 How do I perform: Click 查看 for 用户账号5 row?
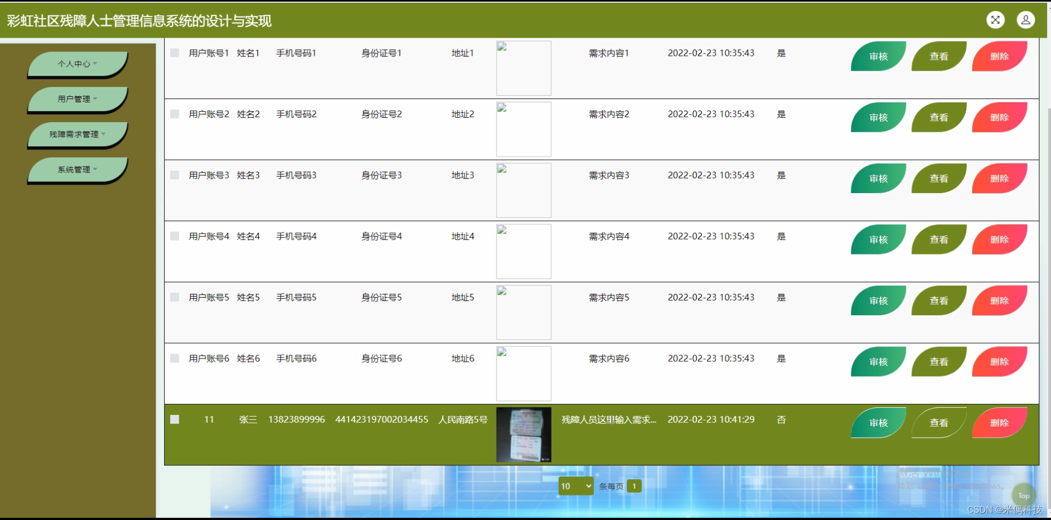pyautogui.click(x=939, y=301)
